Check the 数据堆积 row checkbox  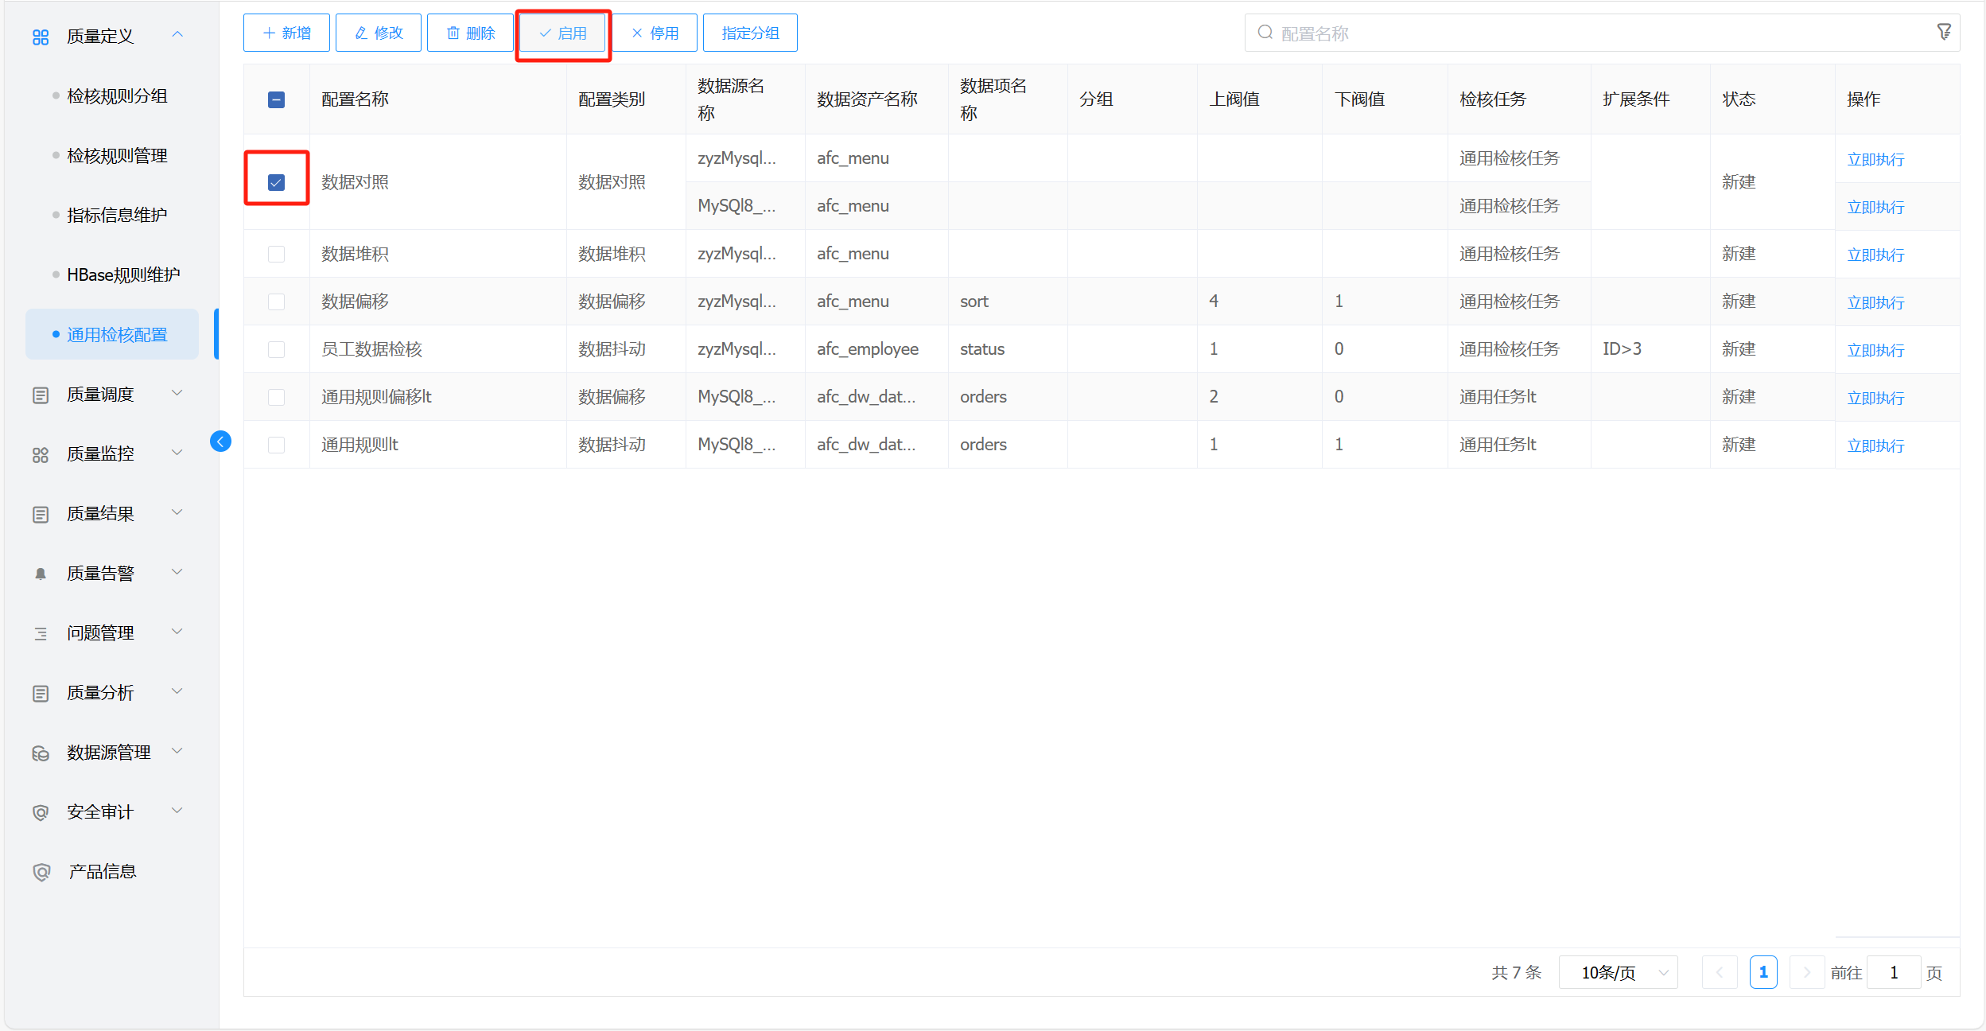[x=276, y=254]
